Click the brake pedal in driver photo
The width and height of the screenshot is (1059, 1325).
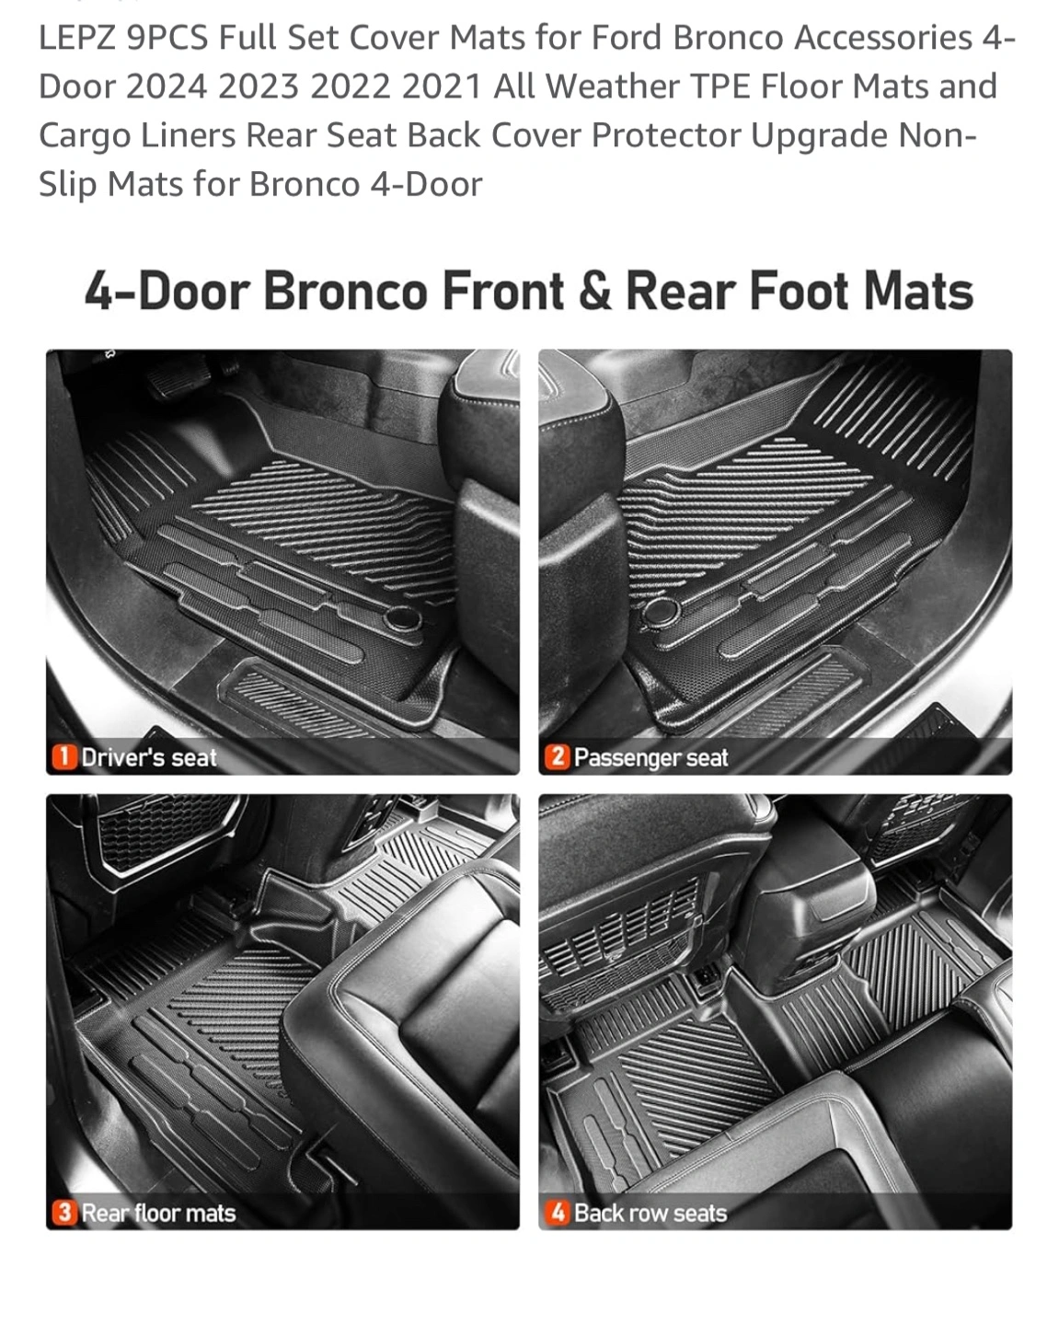176,377
